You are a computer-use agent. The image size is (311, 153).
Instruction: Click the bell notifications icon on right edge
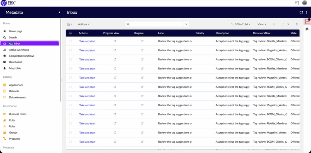coord(307,29)
